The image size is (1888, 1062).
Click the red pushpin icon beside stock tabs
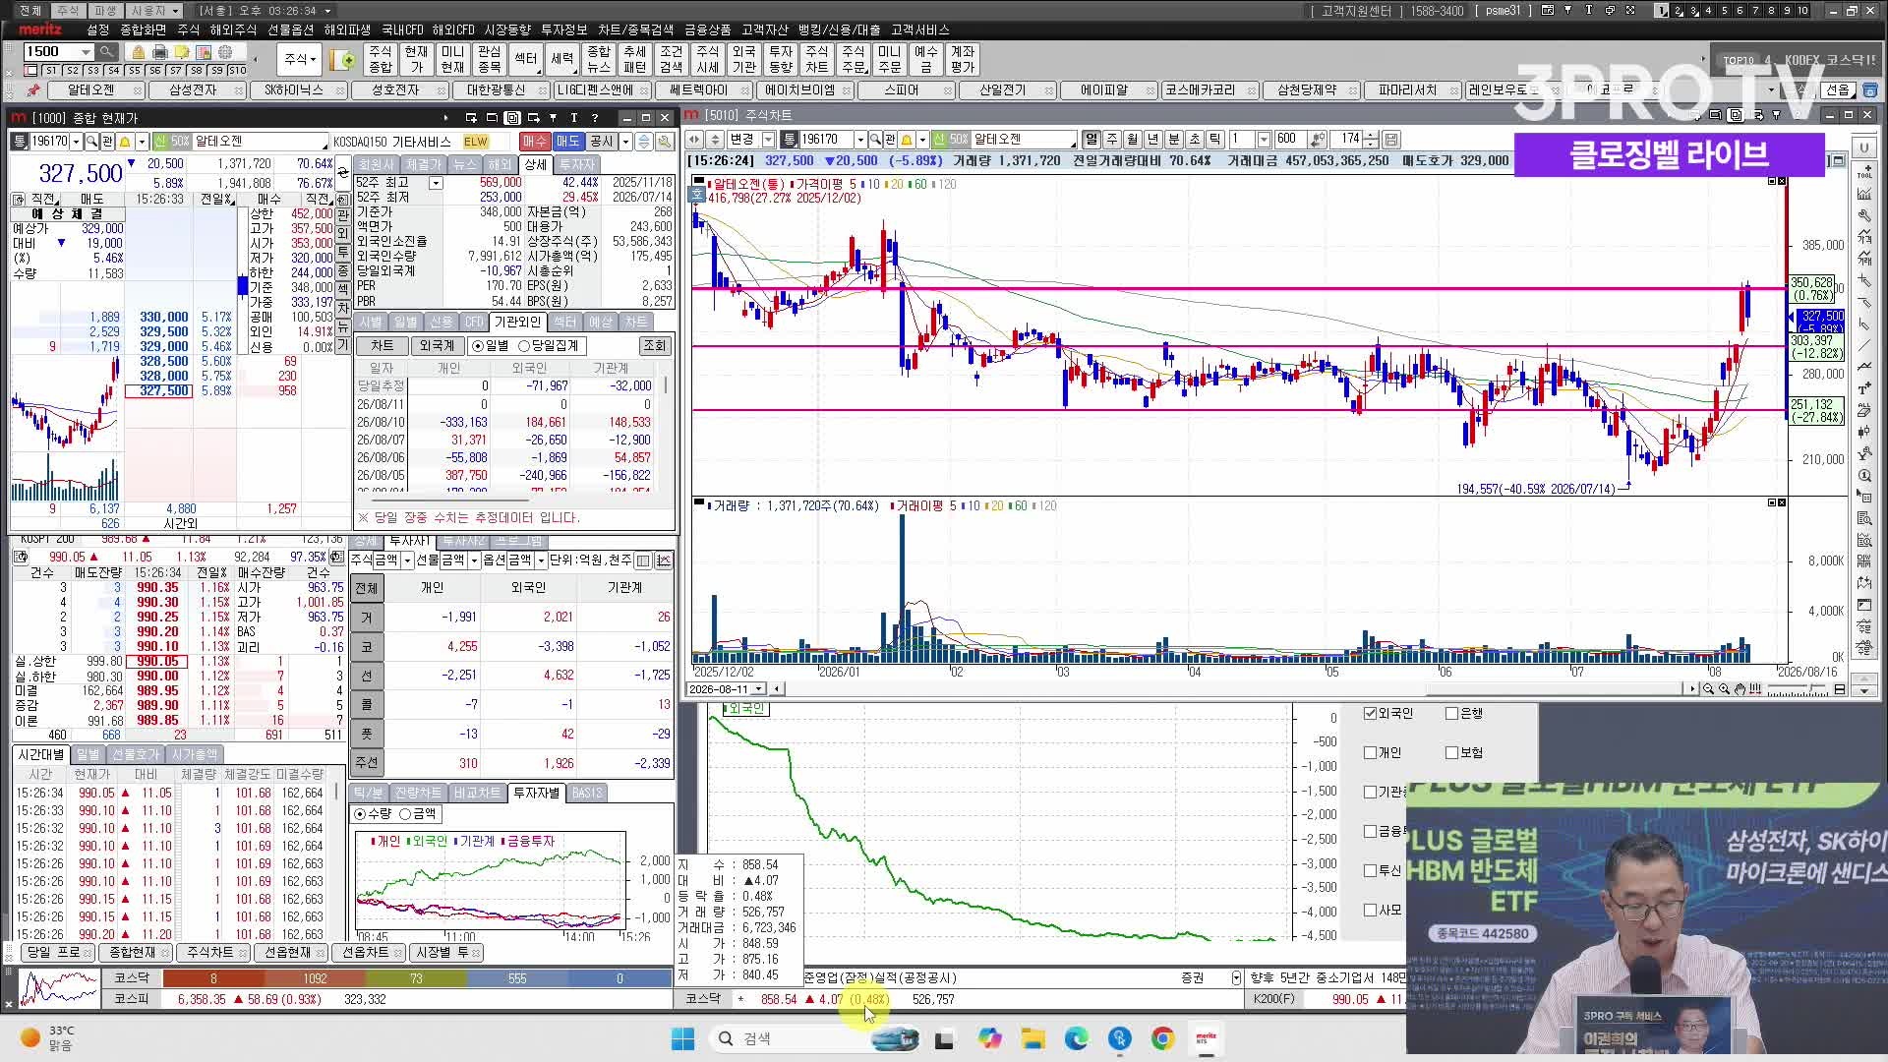pyautogui.click(x=33, y=89)
